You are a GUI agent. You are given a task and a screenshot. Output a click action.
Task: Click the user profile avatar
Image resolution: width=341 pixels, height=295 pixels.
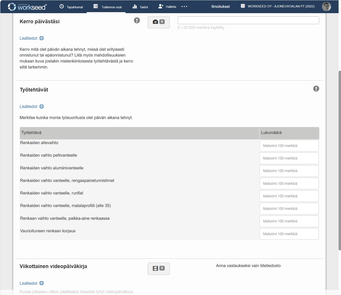point(326,7)
